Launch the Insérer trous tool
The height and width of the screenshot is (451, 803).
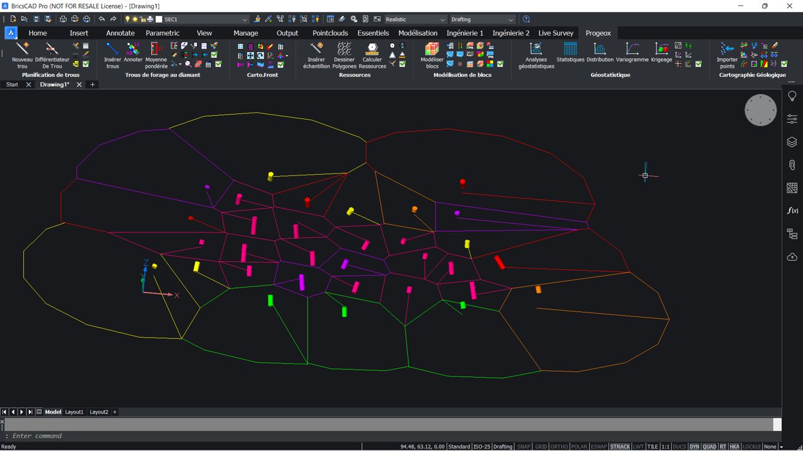click(x=112, y=55)
